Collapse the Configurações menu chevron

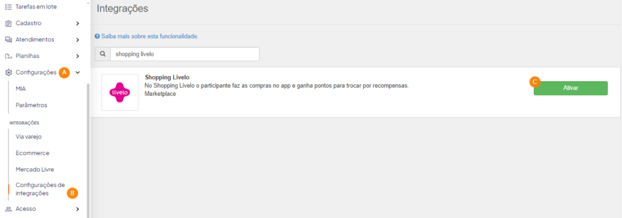click(78, 73)
